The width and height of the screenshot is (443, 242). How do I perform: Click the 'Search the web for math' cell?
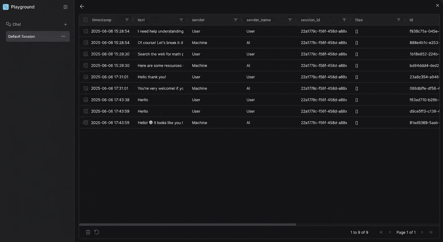pyautogui.click(x=160, y=54)
